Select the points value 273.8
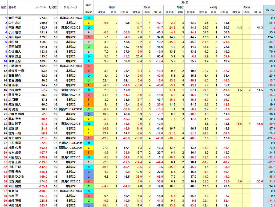 point(43,18)
